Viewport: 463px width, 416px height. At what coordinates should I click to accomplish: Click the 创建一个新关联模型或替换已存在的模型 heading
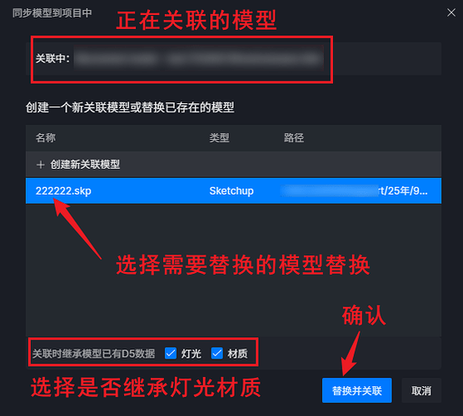click(130, 107)
